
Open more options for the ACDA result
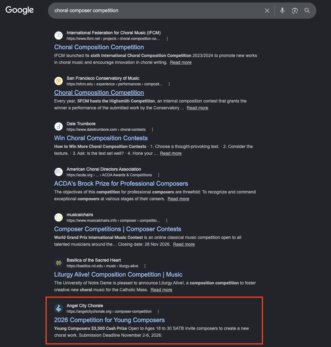pyautogui.click(x=159, y=175)
